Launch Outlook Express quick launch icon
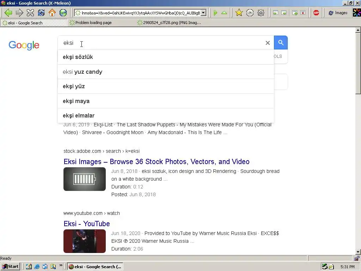361x271 pixels. (45, 267)
